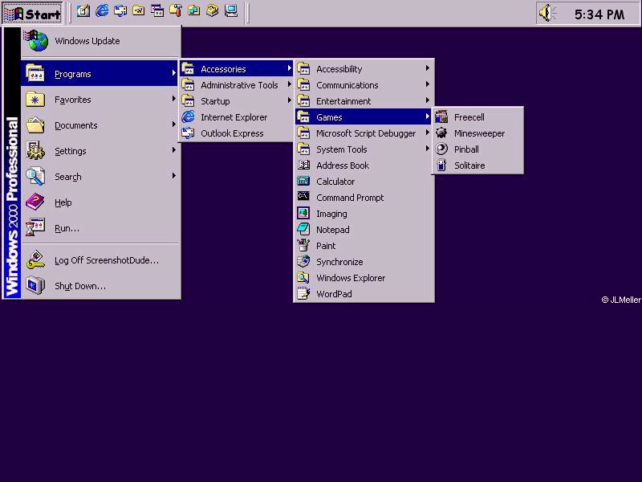
Task: Click the Windows Update globe icon
Action: pos(36,41)
